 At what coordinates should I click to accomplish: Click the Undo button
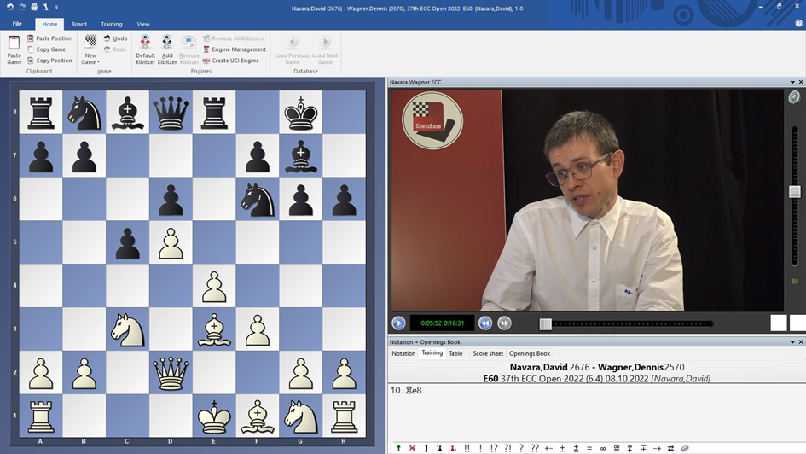[115, 38]
